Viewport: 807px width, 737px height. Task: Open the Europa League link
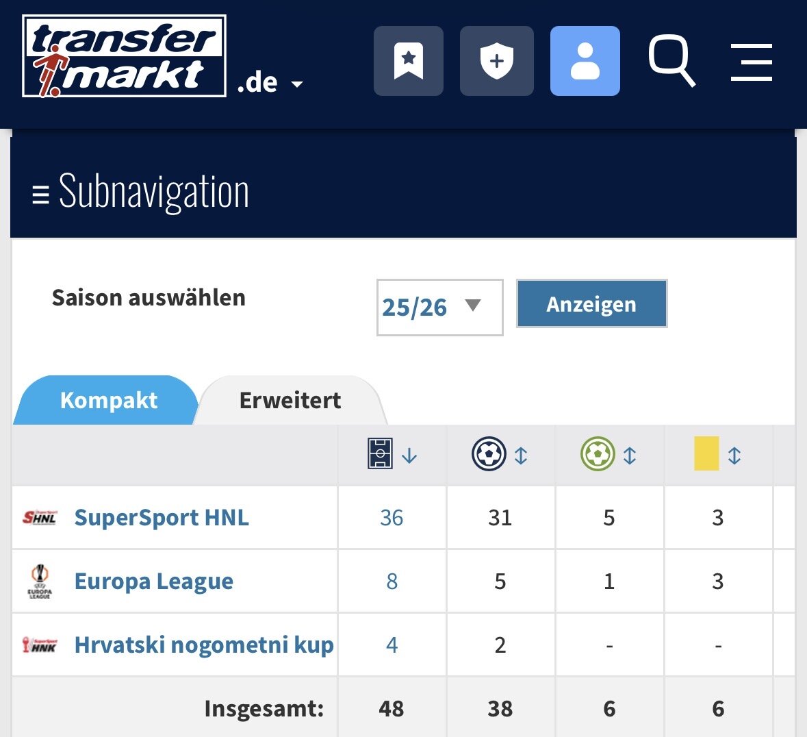[154, 582]
